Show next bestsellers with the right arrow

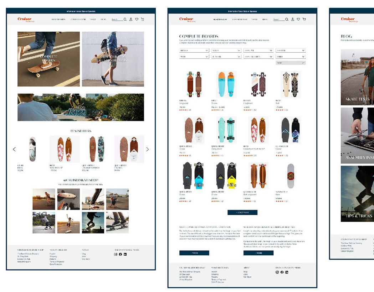click(147, 149)
